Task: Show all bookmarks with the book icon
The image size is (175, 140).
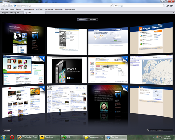Action: (x=3, y=9)
